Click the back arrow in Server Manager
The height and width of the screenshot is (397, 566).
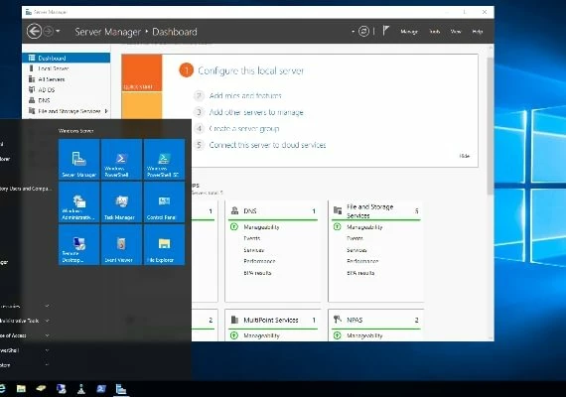coord(34,32)
